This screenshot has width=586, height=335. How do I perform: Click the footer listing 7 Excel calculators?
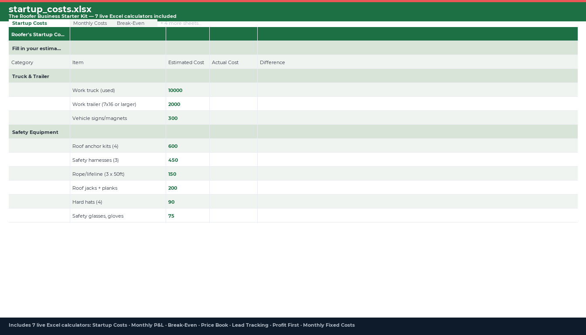click(x=182, y=325)
